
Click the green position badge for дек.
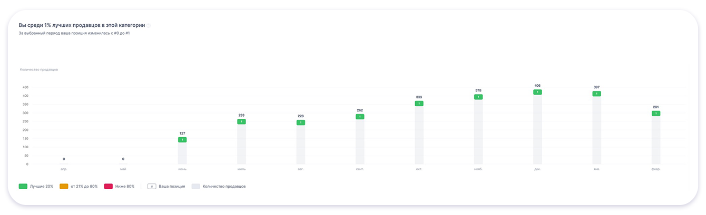pos(537,92)
